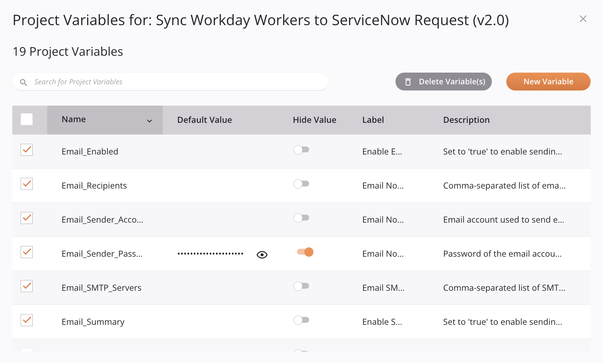Uncheck the Email_Sender_Pass... row checkbox

coord(27,252)
